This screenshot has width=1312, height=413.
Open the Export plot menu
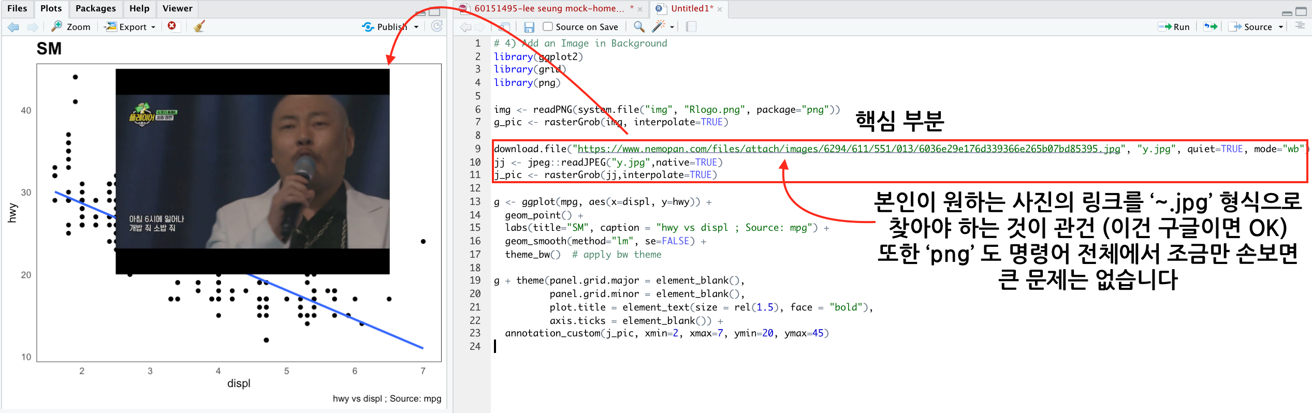click(x=130, y=27)
